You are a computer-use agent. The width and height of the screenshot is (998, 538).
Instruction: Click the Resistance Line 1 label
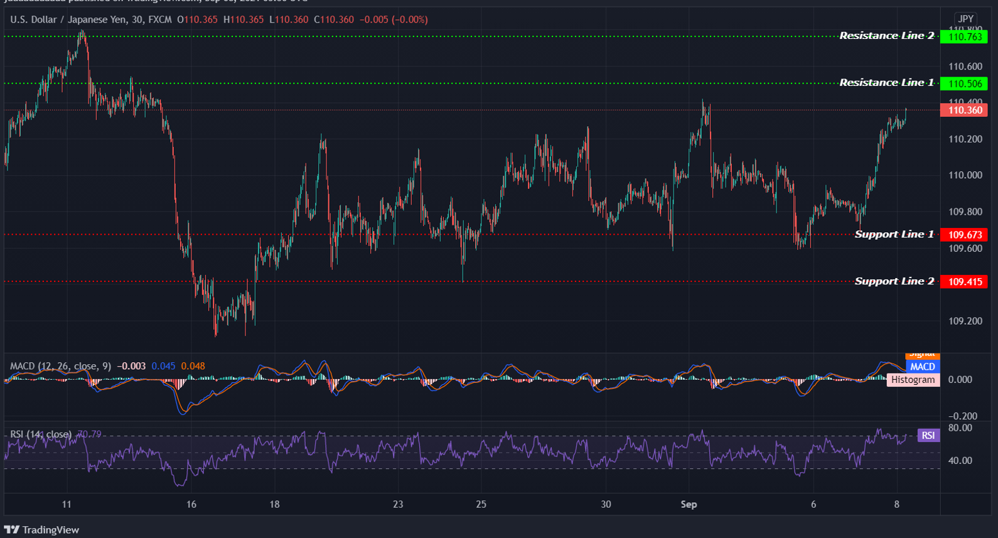coord(886,83)
